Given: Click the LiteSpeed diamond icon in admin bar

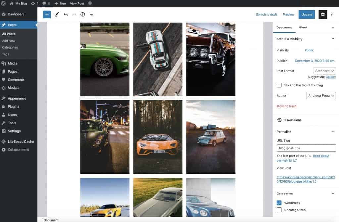Looking at the screenshot, I should pyautogui.click(x=90, y=3).
